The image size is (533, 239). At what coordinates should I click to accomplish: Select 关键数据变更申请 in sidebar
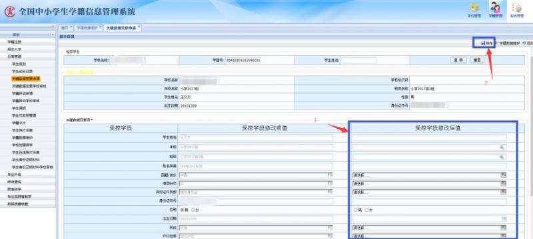point(26,78)
